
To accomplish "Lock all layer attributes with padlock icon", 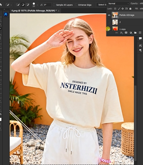I will [x=130, y=8].
